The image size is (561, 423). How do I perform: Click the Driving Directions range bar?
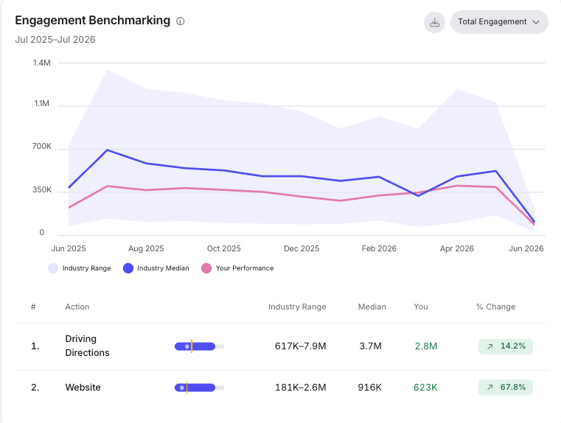pos(199,346)
